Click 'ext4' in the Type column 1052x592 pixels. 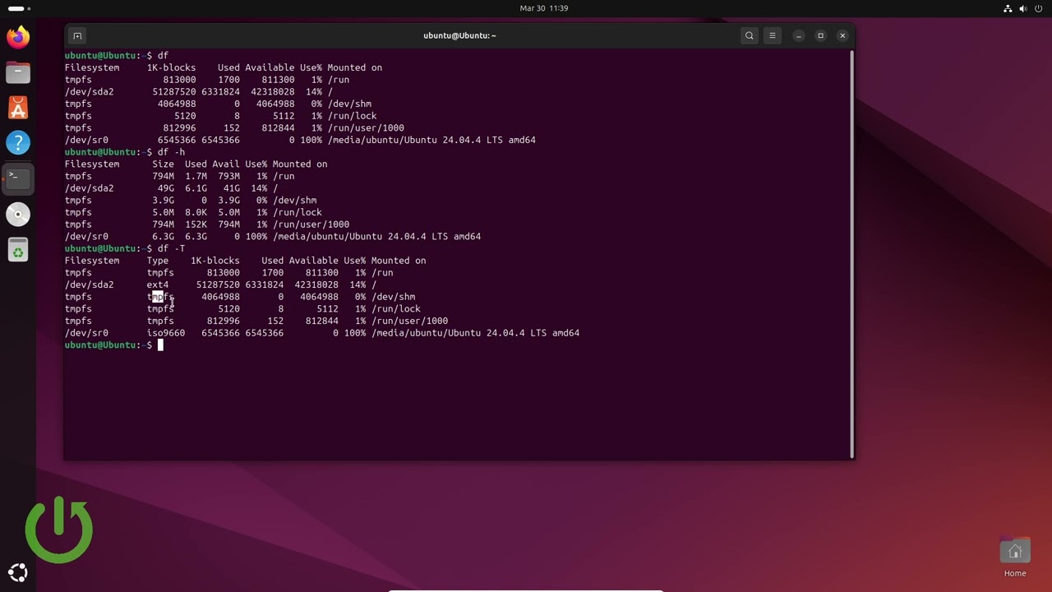point(158,284)
